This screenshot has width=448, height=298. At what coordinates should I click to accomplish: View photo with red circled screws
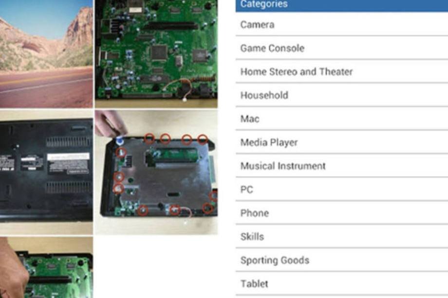(156, 173)
